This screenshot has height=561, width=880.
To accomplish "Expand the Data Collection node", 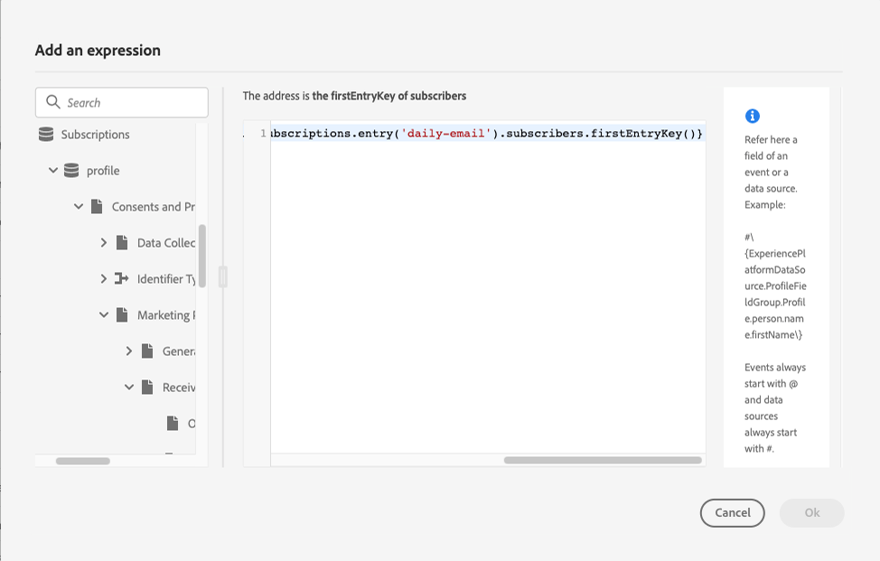I will pos(103,242).
